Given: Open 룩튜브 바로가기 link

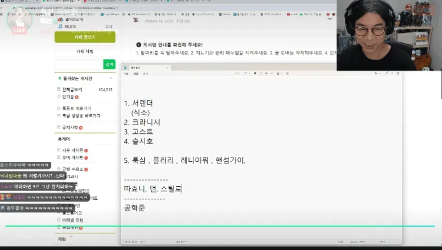Looking at the screenshot, I should 76,108.
